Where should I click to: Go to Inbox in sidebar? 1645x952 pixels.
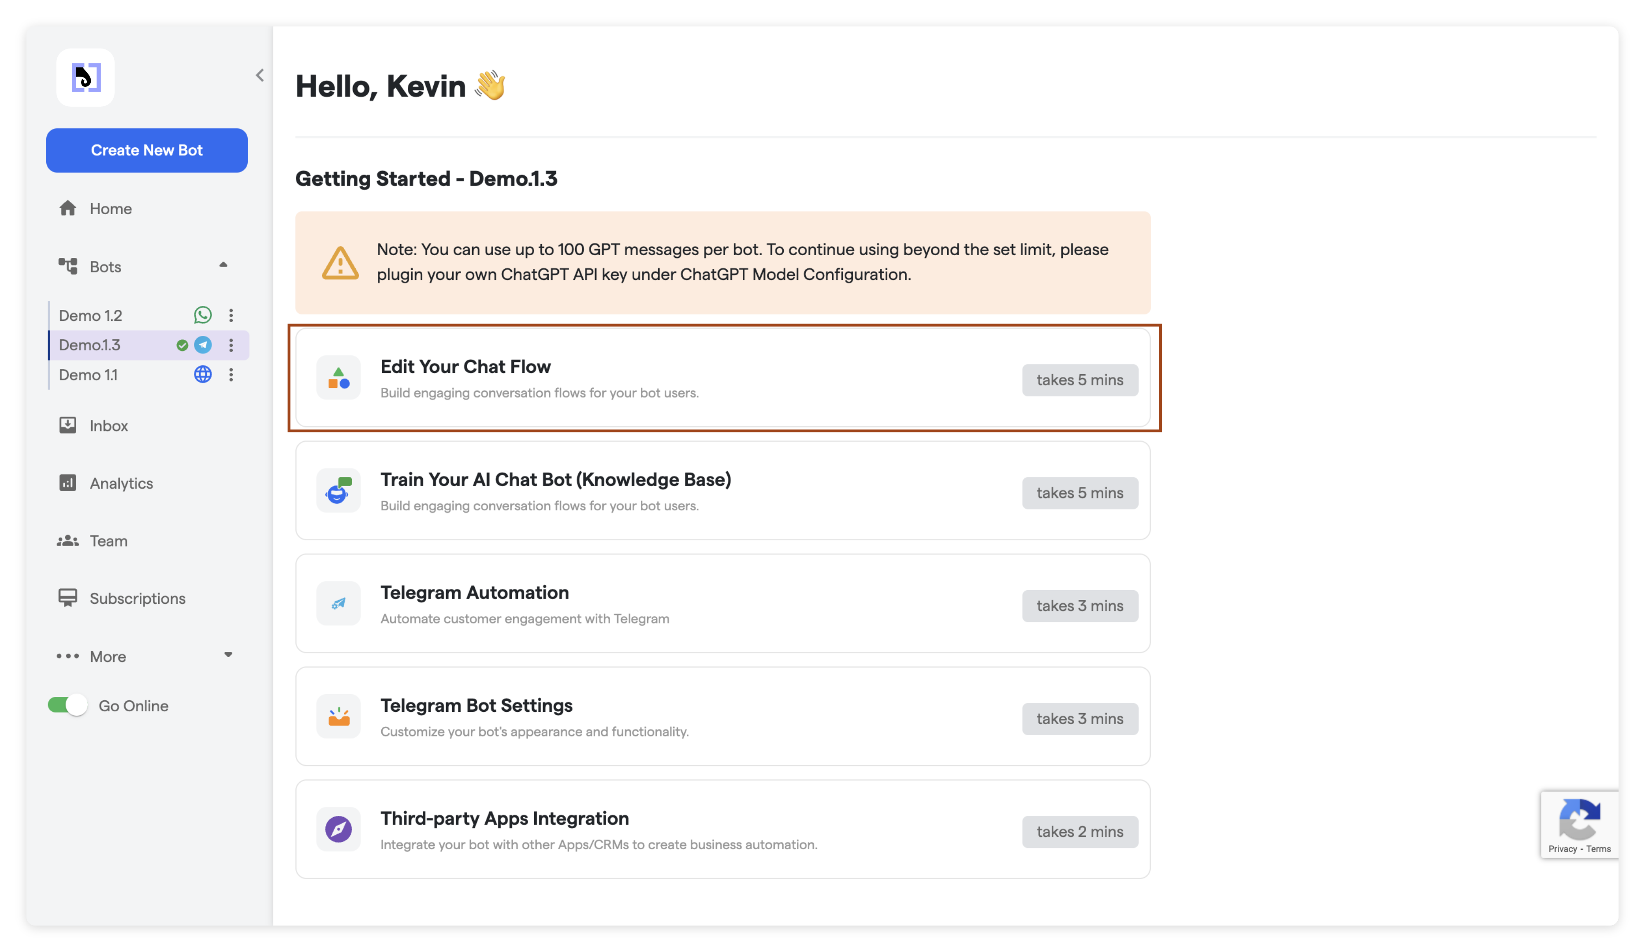coord(108,425)
